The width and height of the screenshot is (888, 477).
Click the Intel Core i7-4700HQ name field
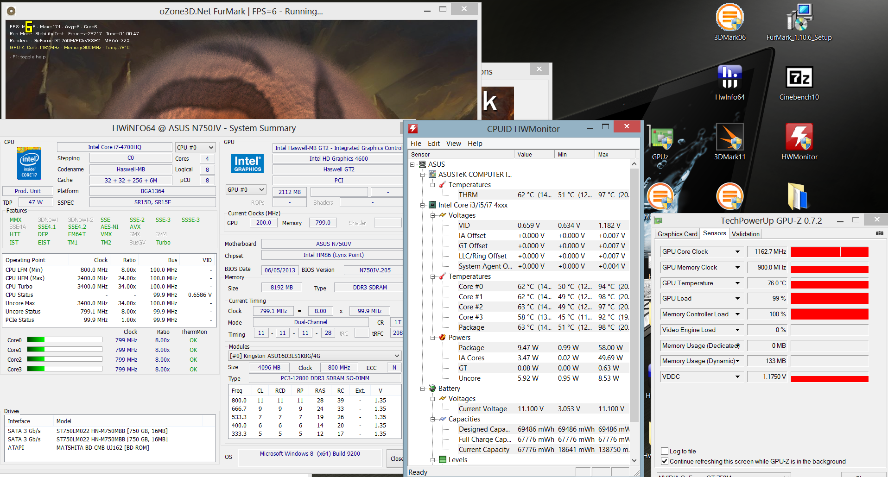pyautogui.click(x=114, y=147)
